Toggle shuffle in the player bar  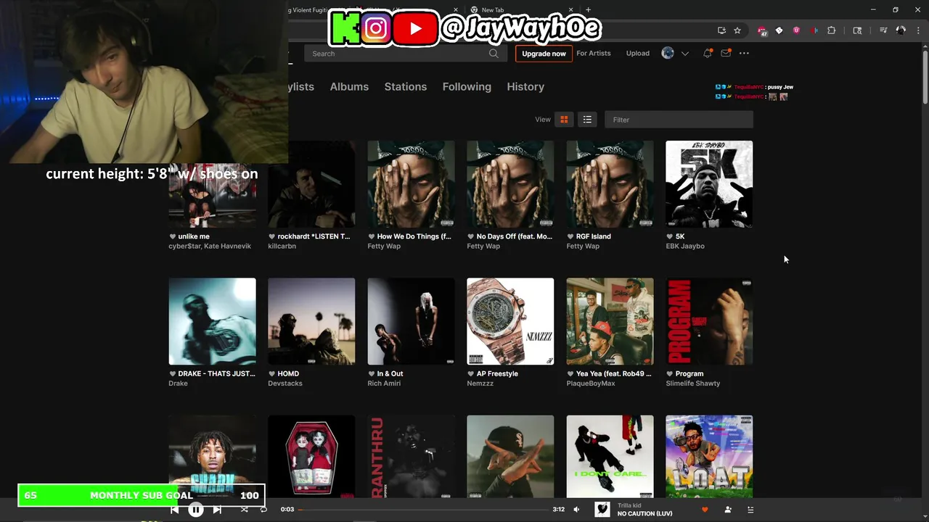point(245,510)
